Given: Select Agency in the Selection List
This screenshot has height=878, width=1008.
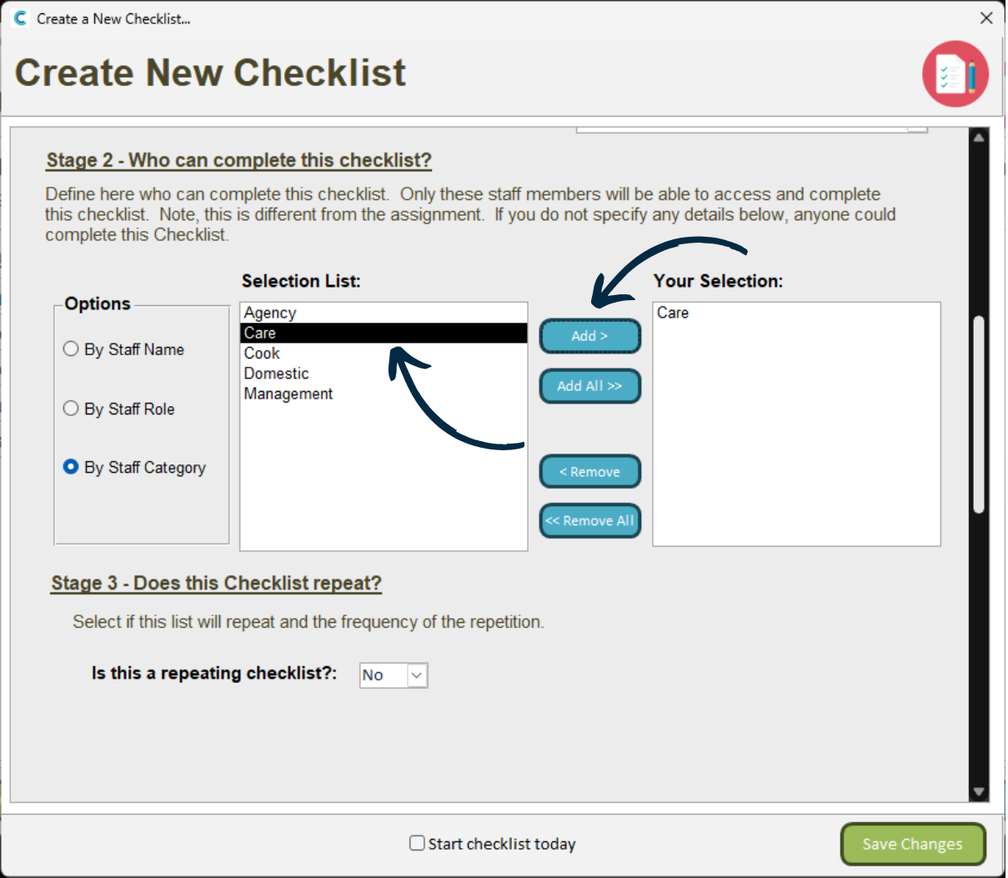Looking at the screenshot, I should point(270,313).
